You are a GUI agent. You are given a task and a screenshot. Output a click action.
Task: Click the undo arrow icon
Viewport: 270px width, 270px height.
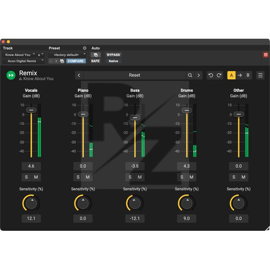(211, 75)
